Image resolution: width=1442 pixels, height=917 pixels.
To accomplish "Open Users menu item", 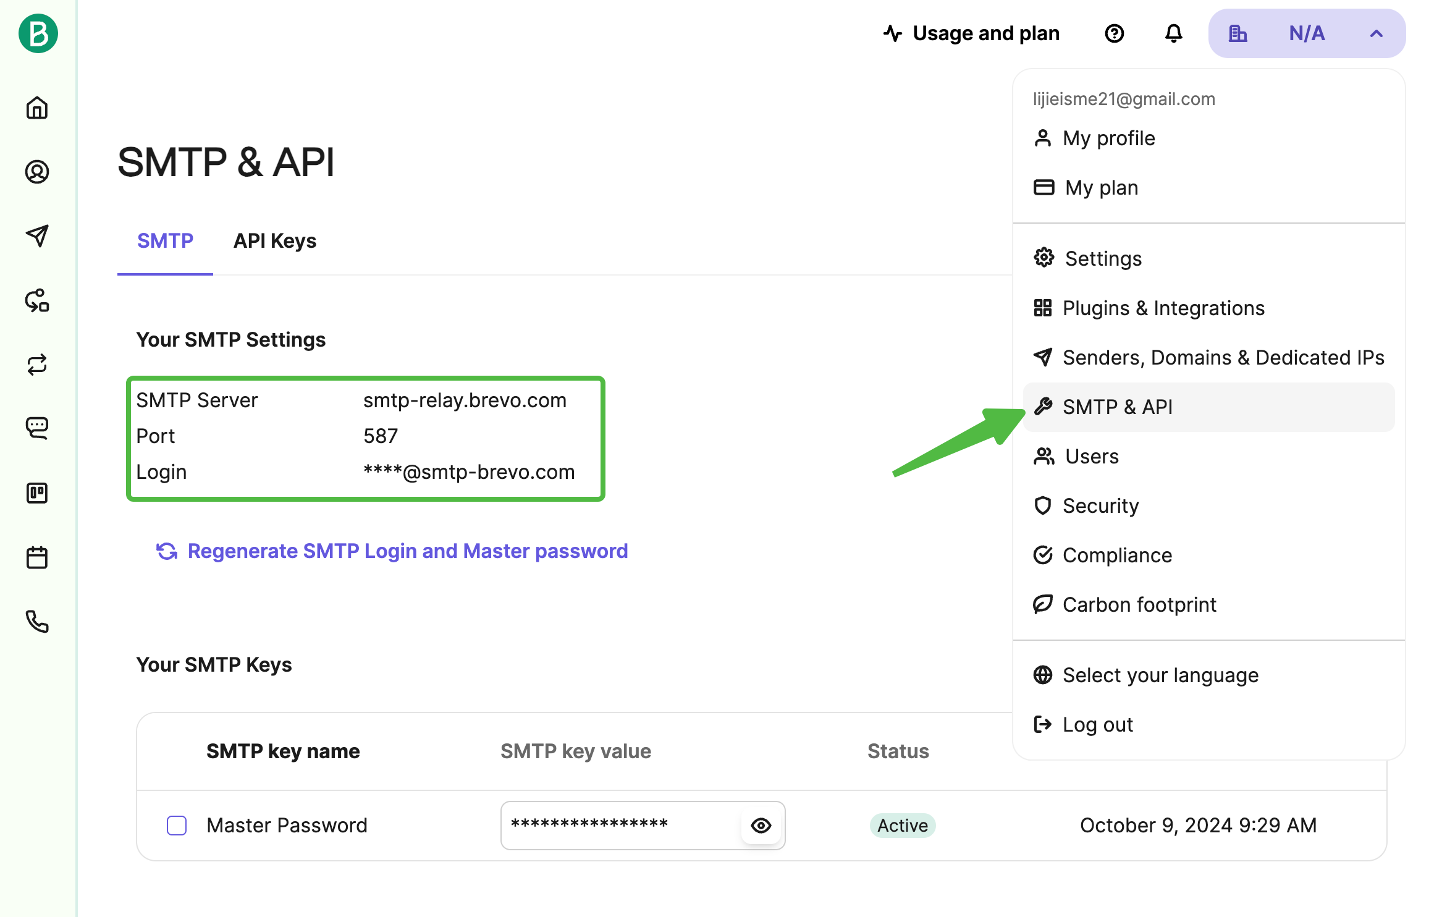I will tap(1208, 457).
